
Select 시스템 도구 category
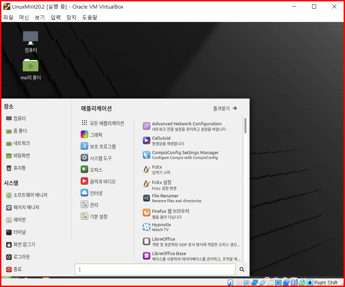click(96, 158)
